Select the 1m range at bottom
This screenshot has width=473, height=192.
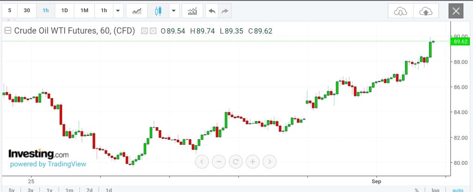[x=69, y=190]
